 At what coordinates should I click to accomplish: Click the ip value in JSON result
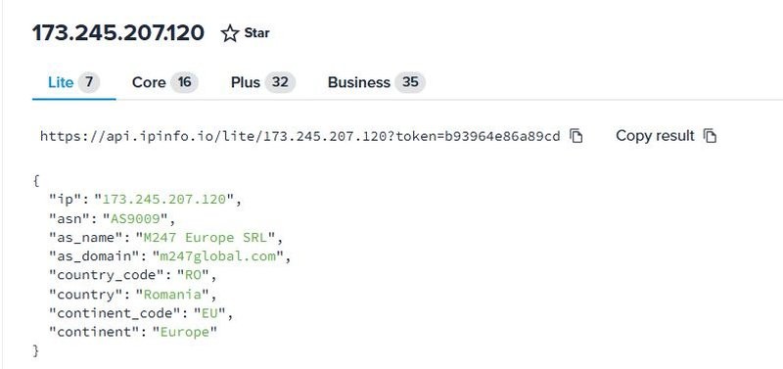tap(163, 200)
